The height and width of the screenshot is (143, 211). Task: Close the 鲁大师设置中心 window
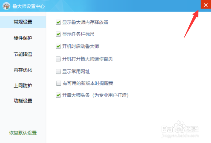click(x=206, y=5)
